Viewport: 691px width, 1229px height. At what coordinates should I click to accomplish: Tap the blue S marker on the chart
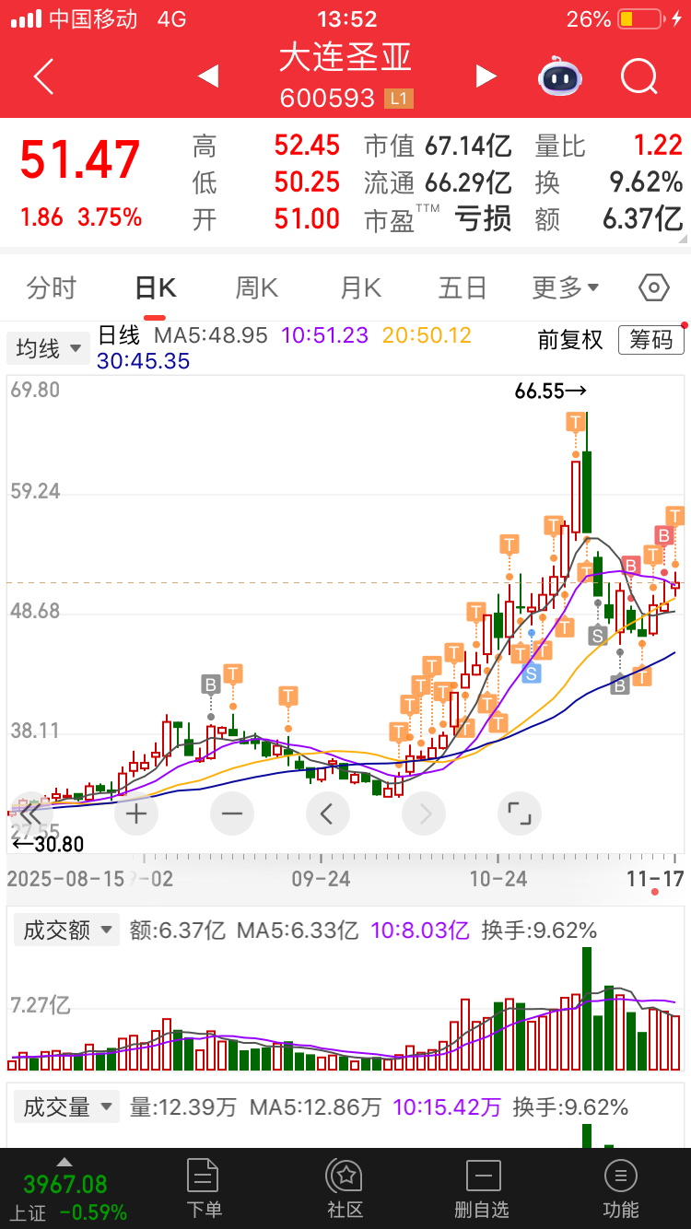(x=531, y=673)
